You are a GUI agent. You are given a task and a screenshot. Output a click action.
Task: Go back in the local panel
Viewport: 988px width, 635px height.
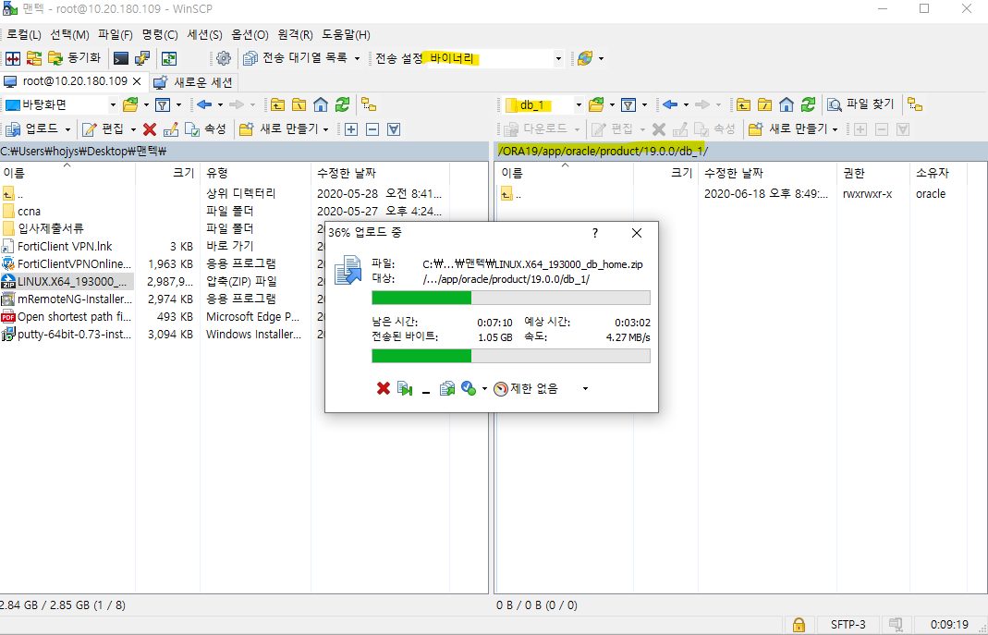coord(204,104)
